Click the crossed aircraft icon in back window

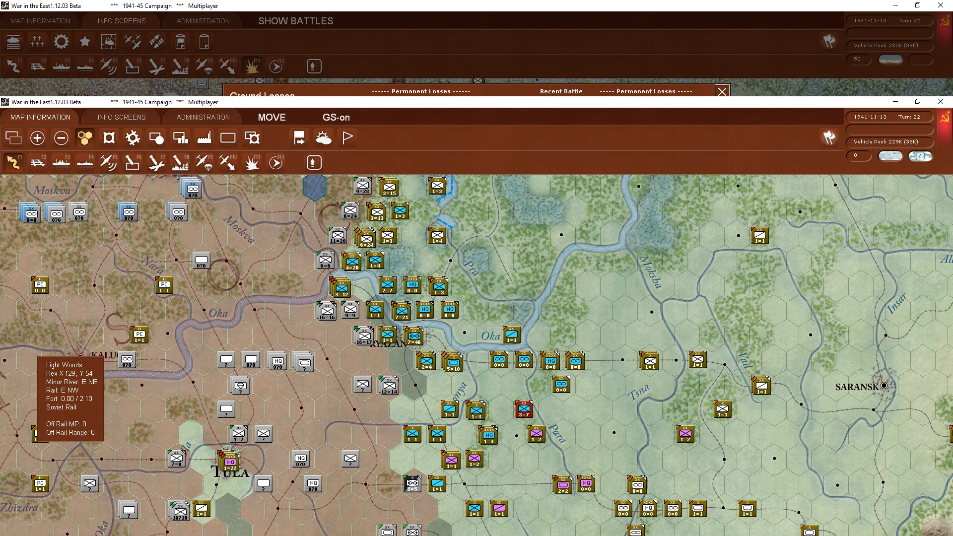tap(133, 42)
